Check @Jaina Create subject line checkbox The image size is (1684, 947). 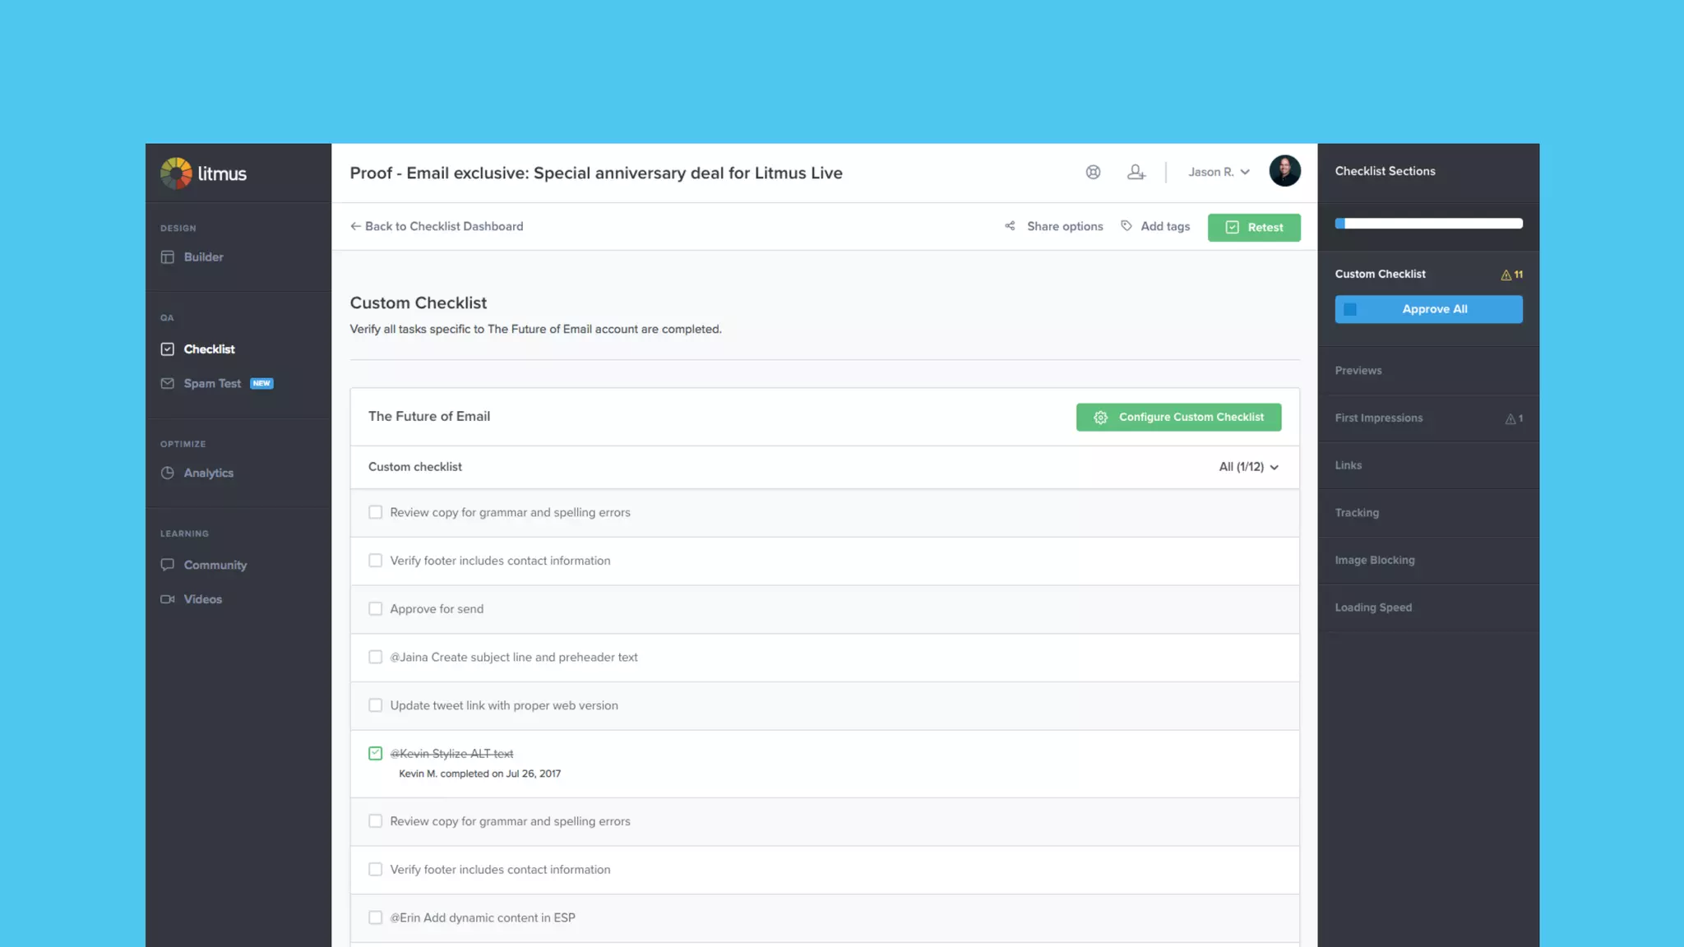pyautogui.click(x=376, y=657)
